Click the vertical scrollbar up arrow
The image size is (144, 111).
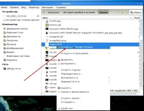[x=141, y=17]
